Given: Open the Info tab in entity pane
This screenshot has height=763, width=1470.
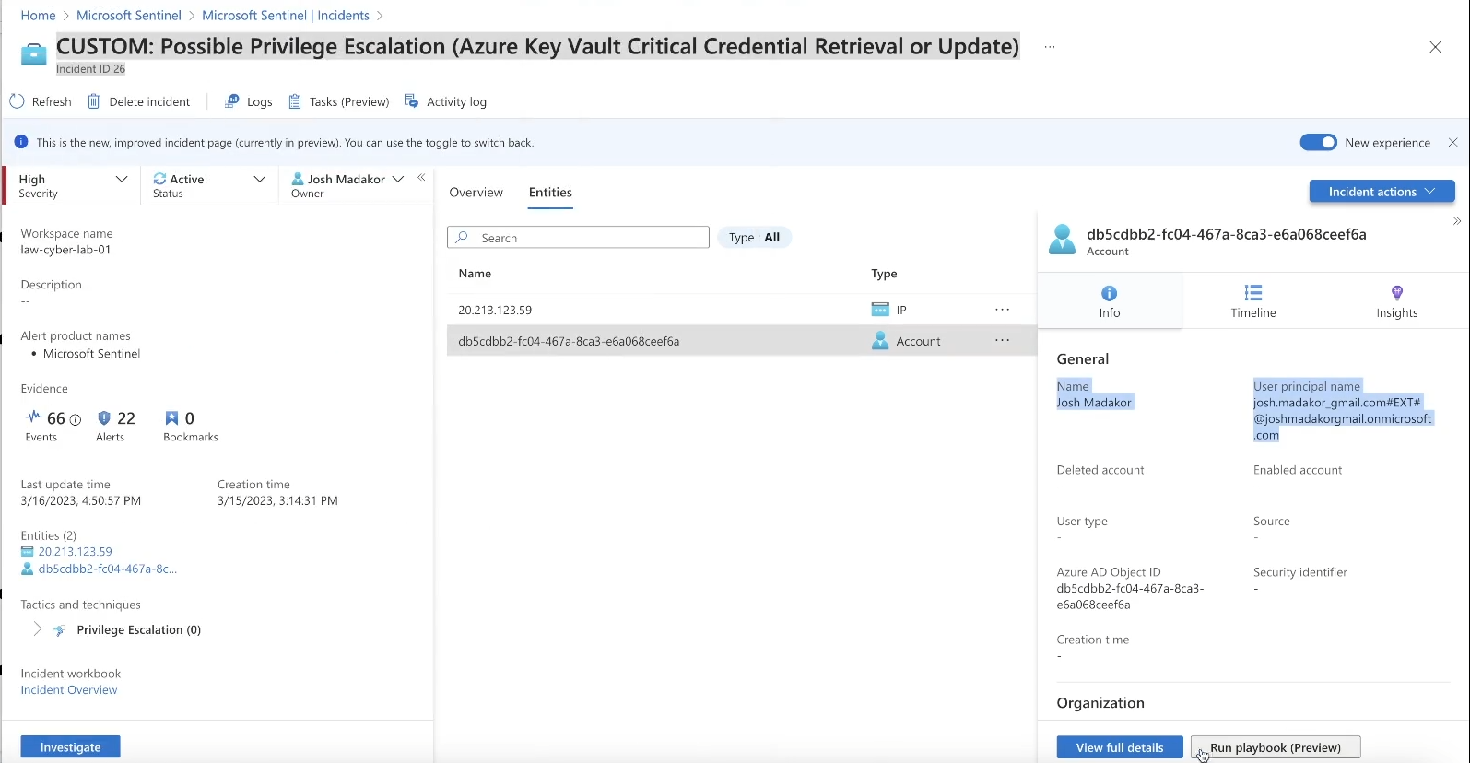Looking at the screenshot, I should (1110, 301).
